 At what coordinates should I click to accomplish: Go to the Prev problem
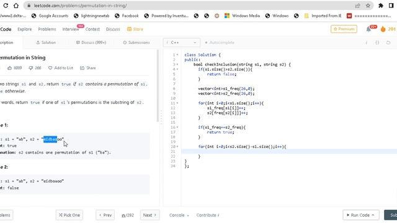pos(105,215)
